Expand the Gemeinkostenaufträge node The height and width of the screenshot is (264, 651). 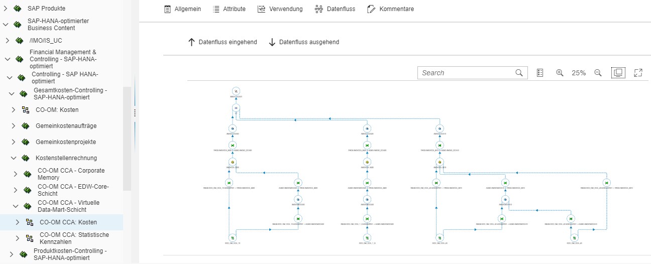click(14, 126)
